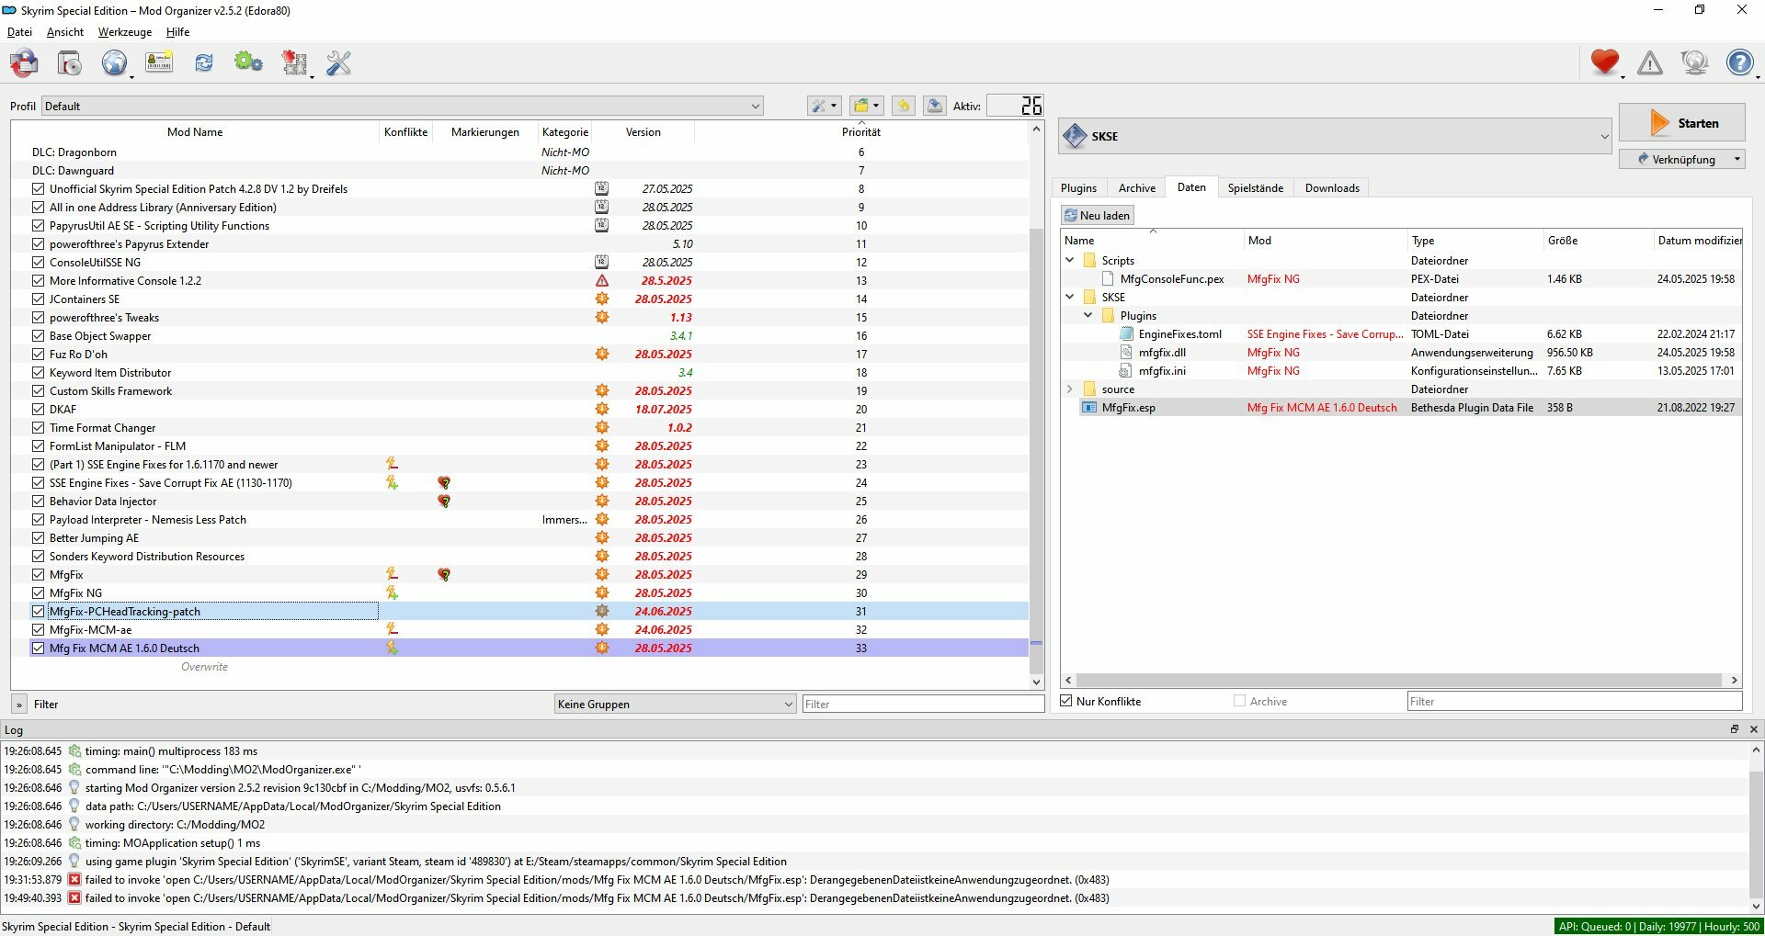The height and width of the screenshot is (936, 1765).
Task: Click the blue Refresh arrows icon
Action: point(204,63)
